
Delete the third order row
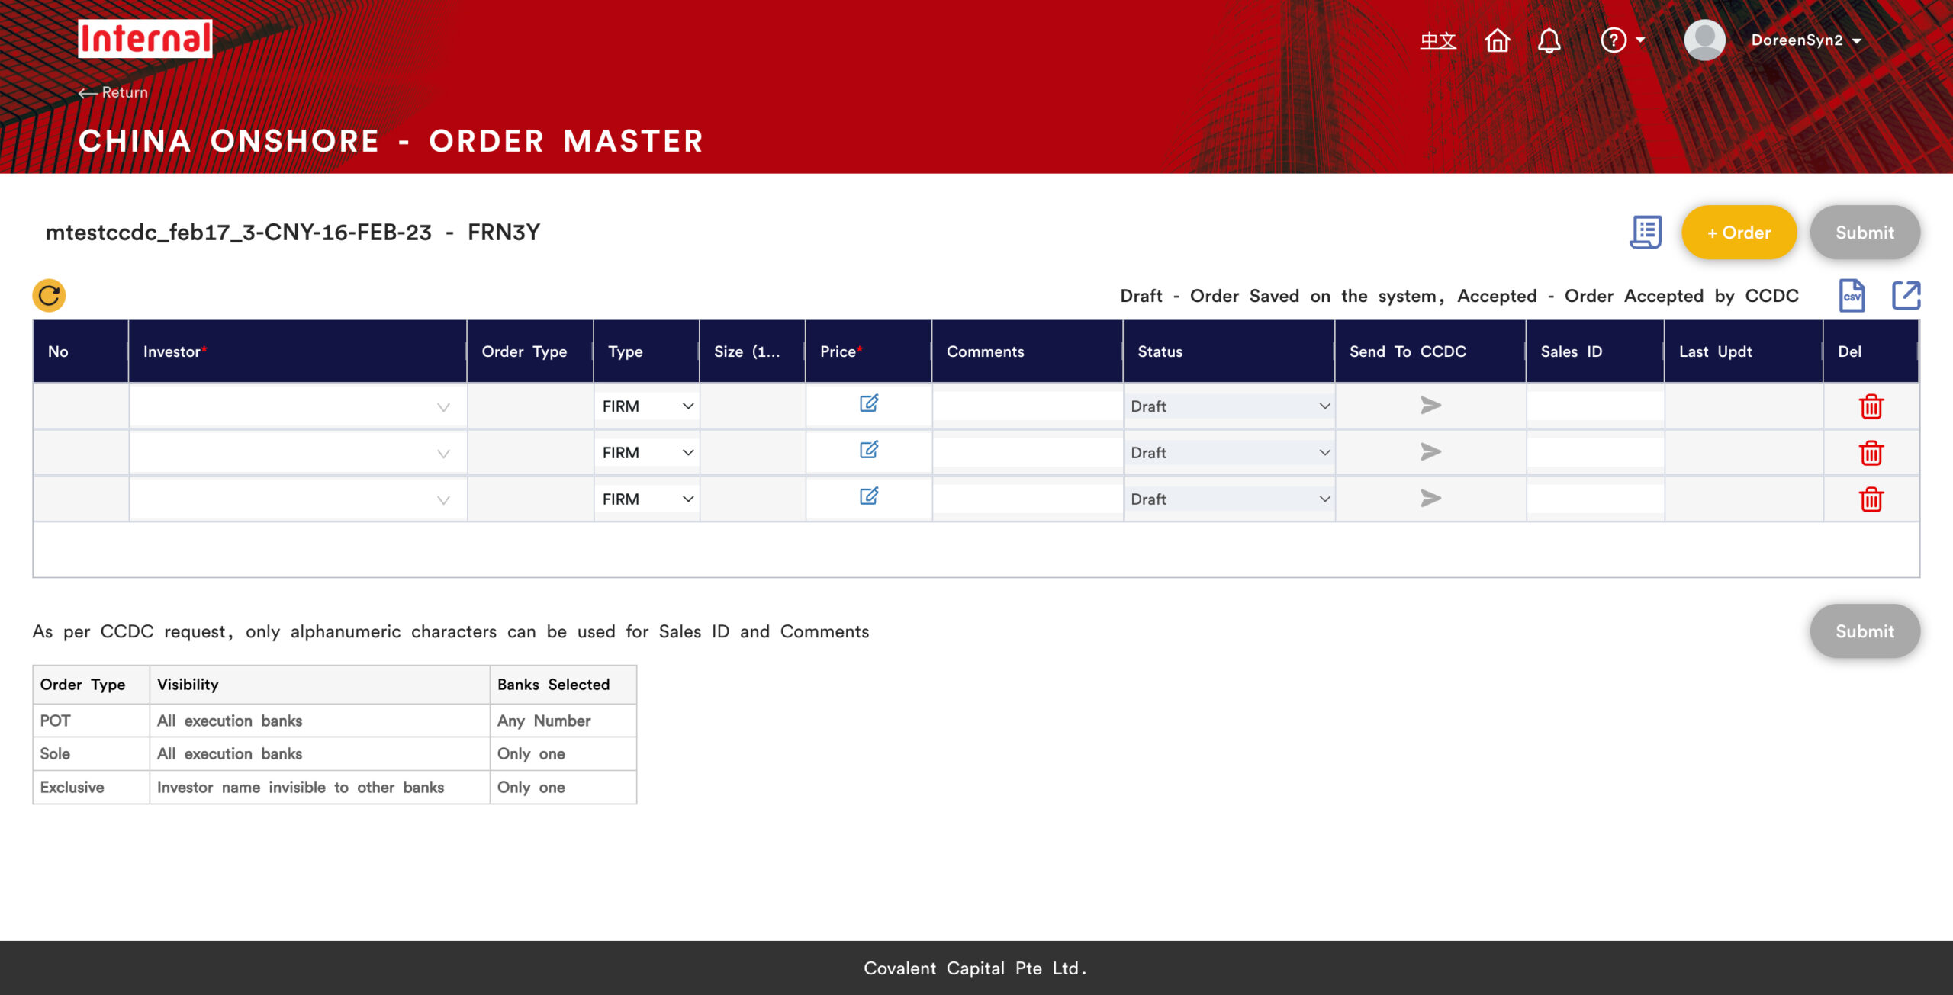1871,499
